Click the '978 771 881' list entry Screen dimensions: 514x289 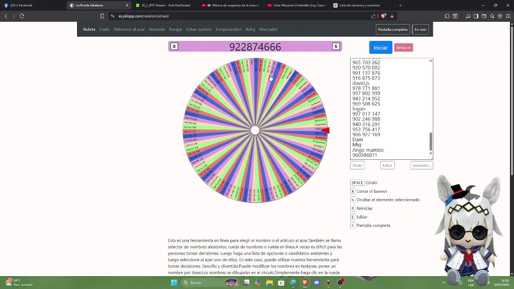tap(366, 88)
